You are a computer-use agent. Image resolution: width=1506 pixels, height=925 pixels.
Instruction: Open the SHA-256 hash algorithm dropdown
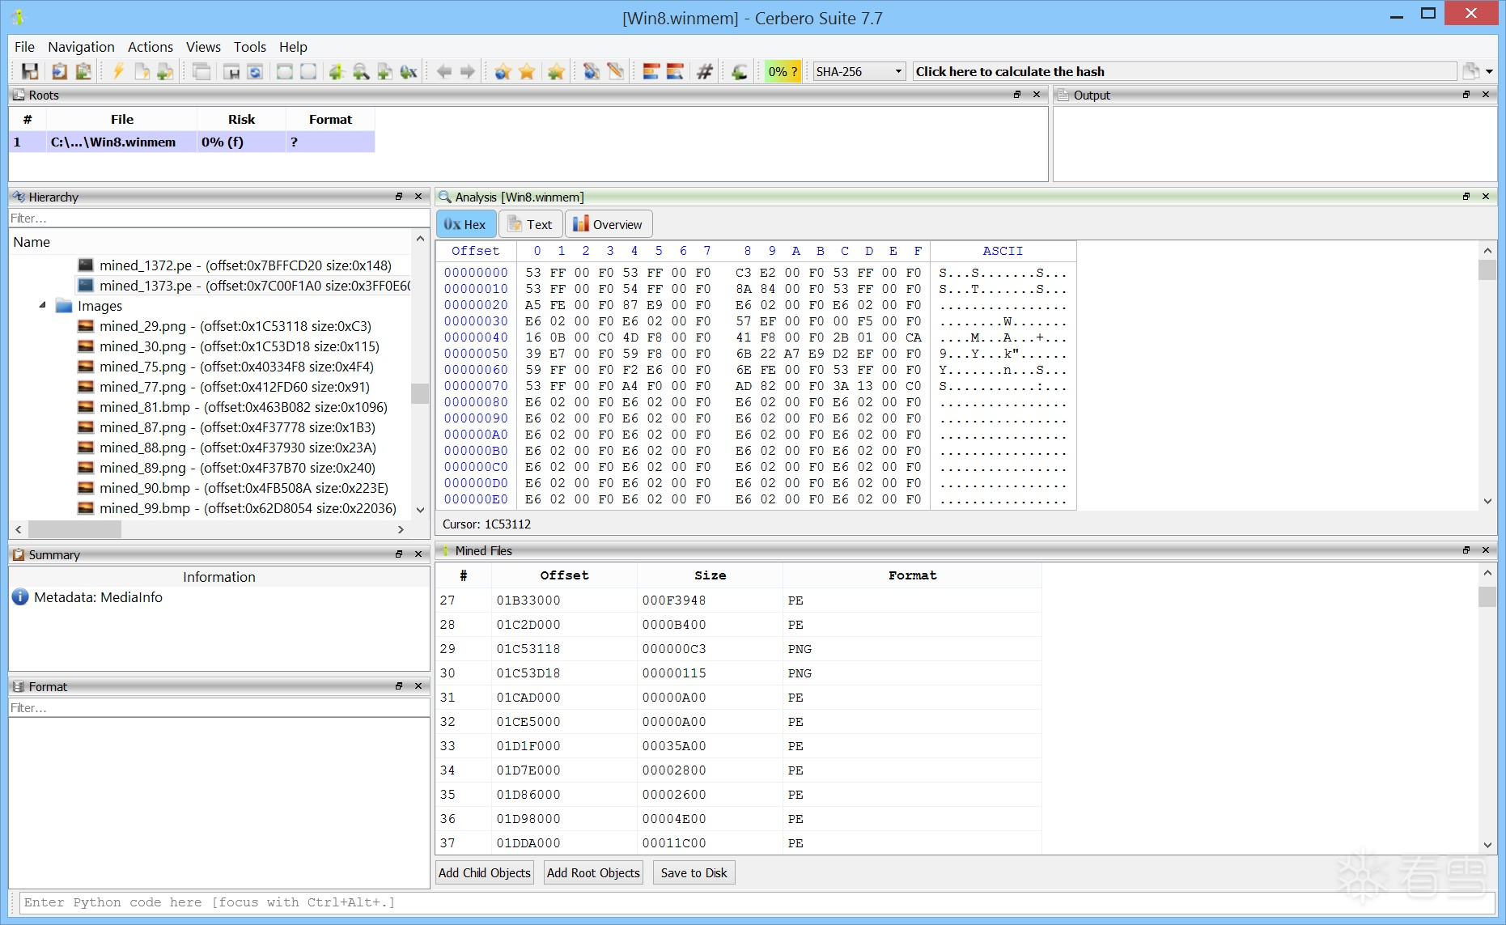click(859, 72)
